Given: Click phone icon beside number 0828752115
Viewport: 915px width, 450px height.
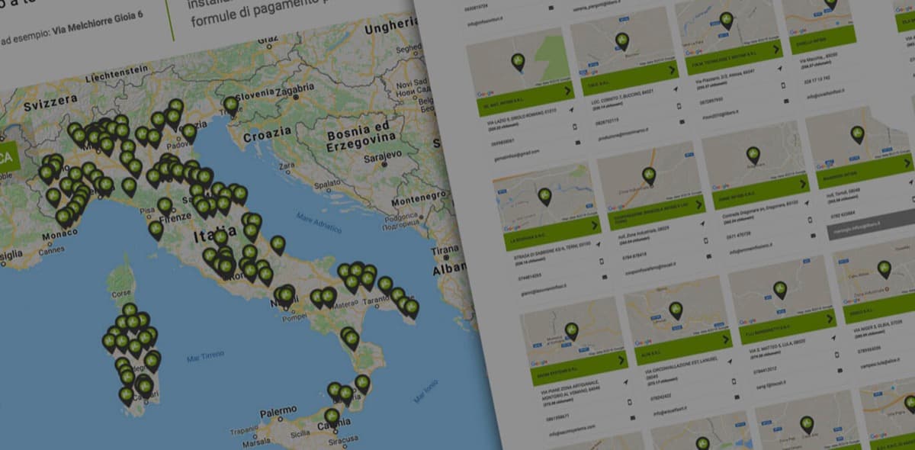Looking at the screenshot, I should pos(679,106).
